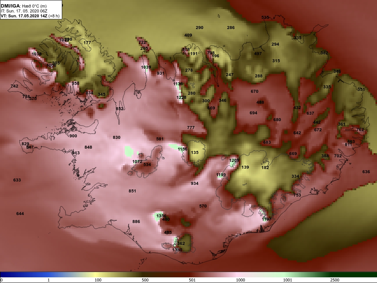Click the 722 value on the north peninsula
Screen dimensions: 377x283
(x=143, y=42)
